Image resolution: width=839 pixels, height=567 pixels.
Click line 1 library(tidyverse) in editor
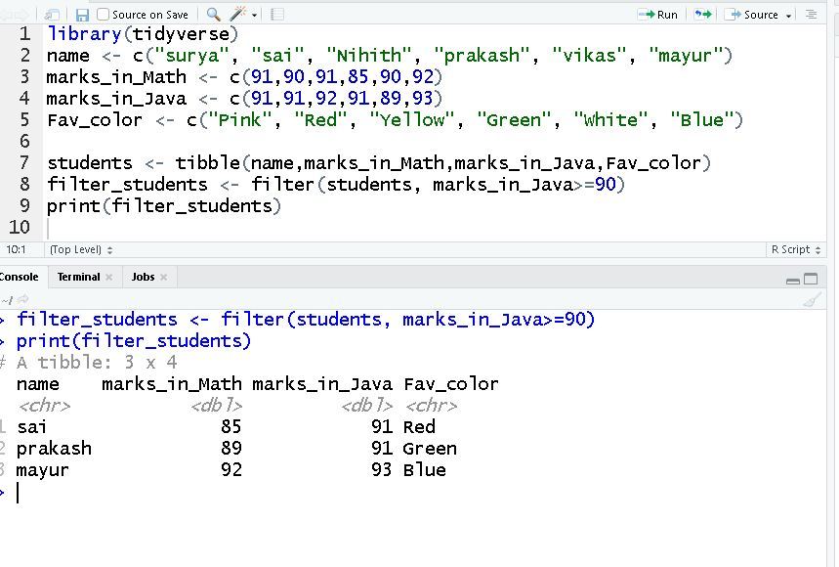pyautogui.click(x=143, y=34)
